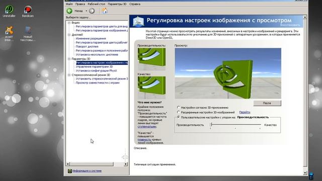Choose Расширенные настройки 3D-изображений radio
Viewport: 322px width, 181px height.
point(179,112)
